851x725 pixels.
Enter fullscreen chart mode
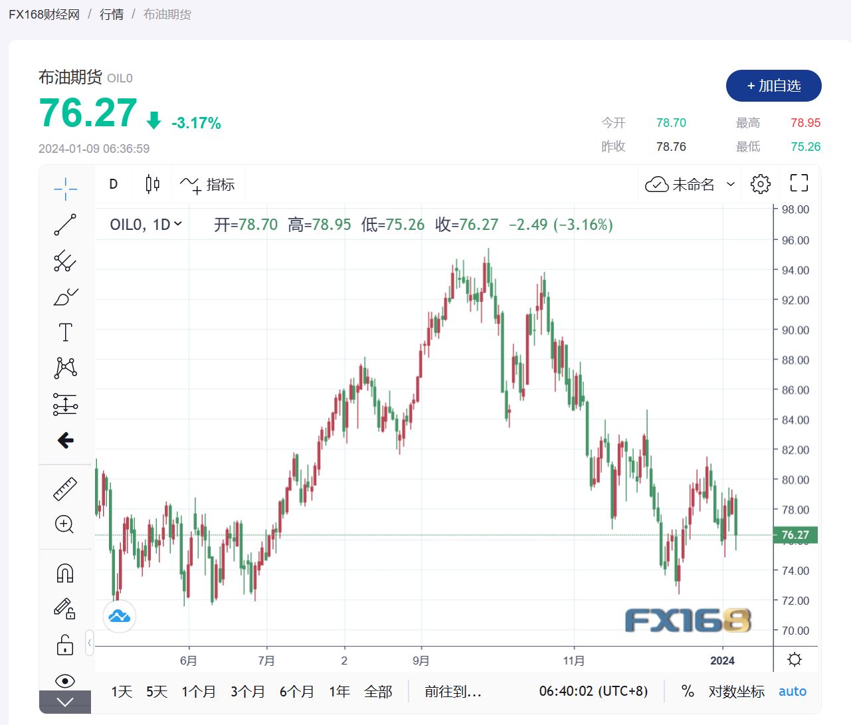point(799,183)
